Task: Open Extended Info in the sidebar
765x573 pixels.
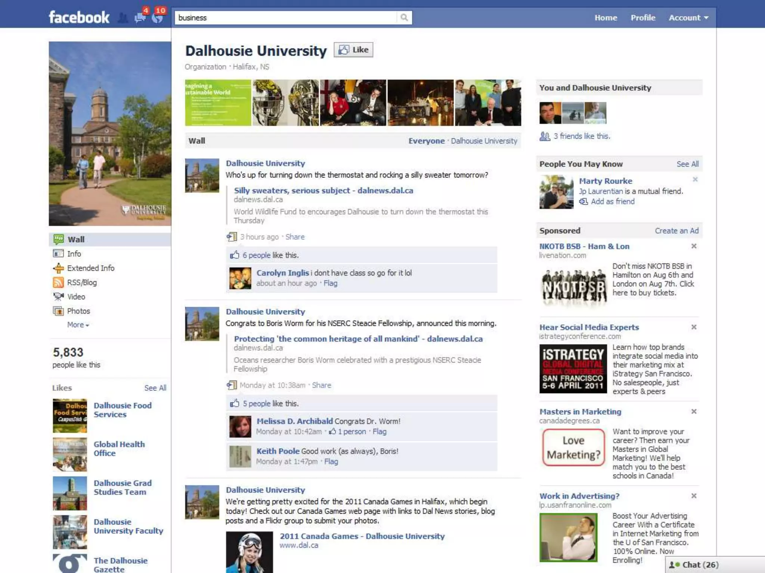Action: point(90,268)
